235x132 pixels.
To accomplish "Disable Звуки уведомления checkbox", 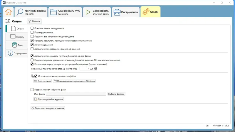I will (x=32, y=45).
